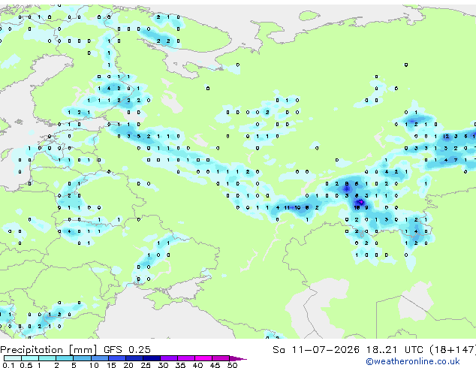Click the 20 to 25 mm legend swatch
Image resolution: width=476 pixels, height=368 pixels.
click(134, 358)
